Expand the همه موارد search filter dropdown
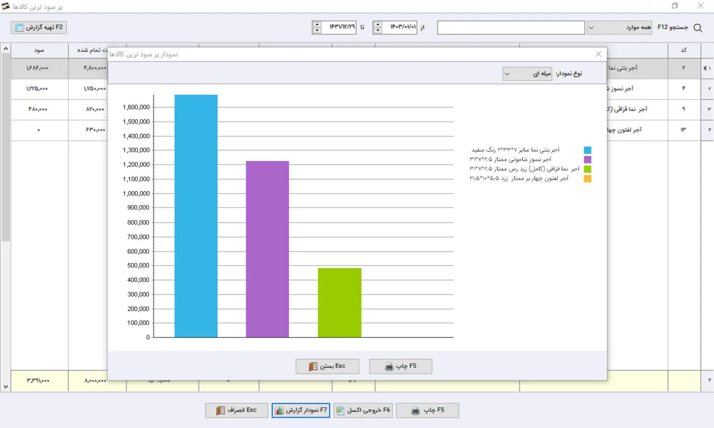The image size is (714, 428). click(x=619, y=27)
